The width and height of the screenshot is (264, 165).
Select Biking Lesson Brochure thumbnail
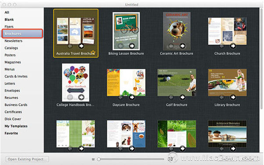point(126,31)
